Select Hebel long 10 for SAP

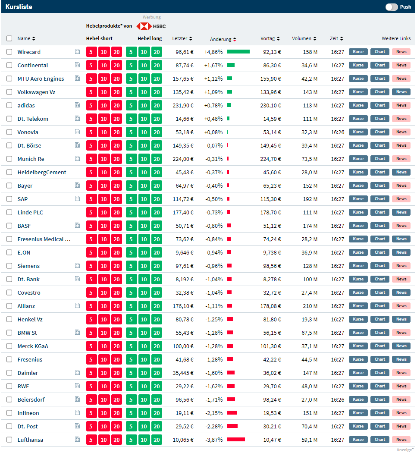coord(144,199)
